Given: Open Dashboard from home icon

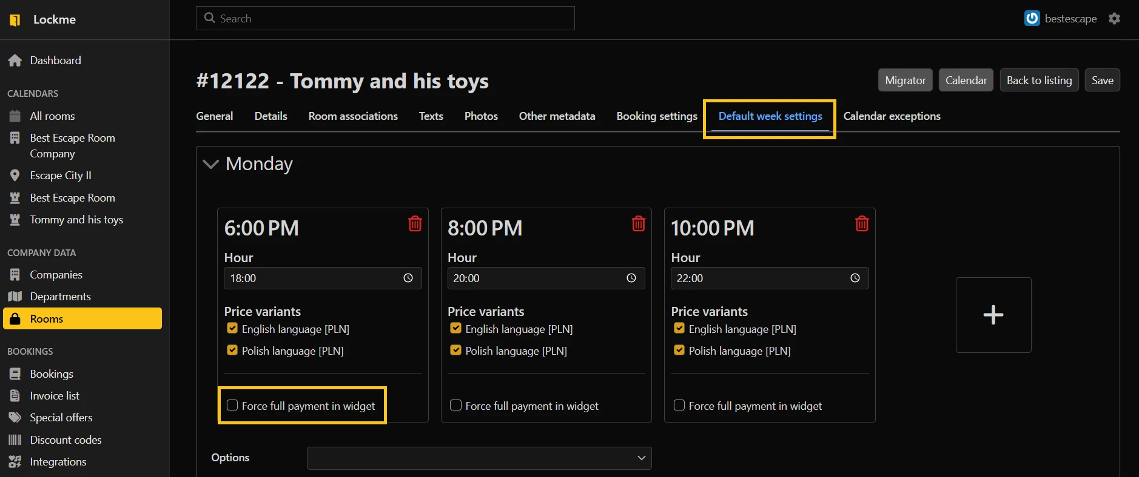Looking at the screenshot, I should coord(15,61).
